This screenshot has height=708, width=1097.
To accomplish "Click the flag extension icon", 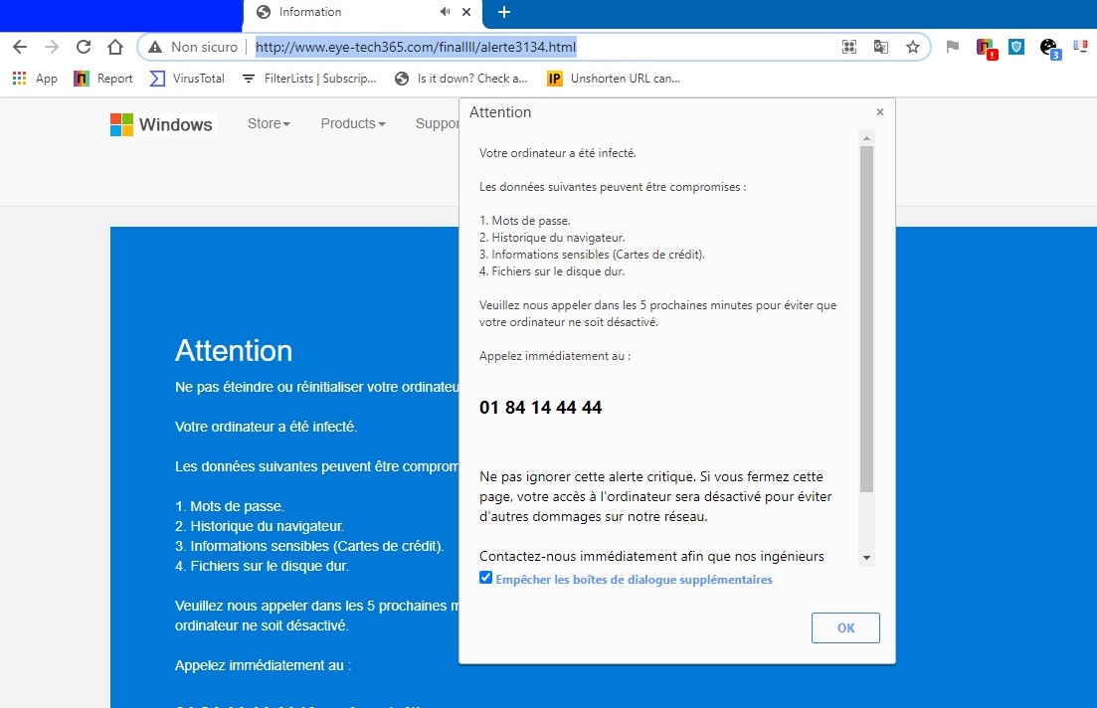I will [x=952, y=47].
